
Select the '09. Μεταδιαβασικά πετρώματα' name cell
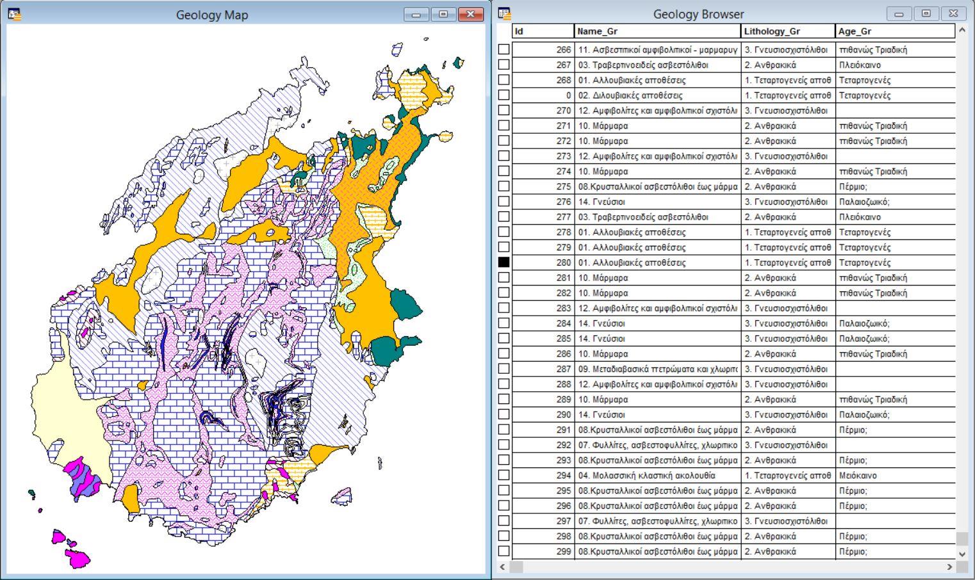(x=657, y=369)
